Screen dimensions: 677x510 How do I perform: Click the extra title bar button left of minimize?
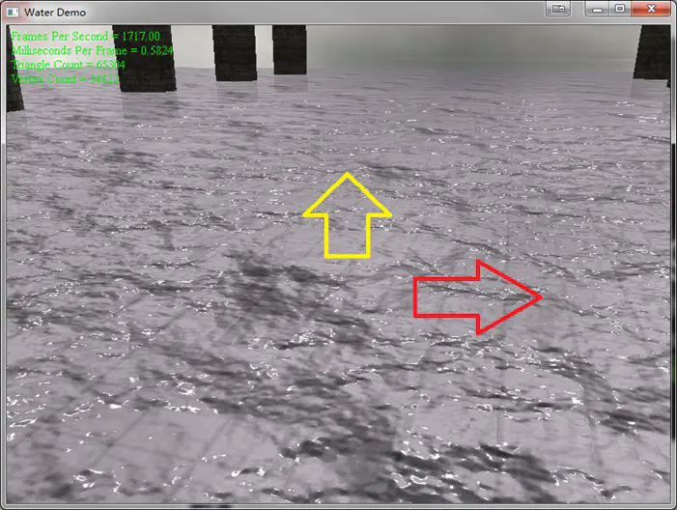pyautogui.click(x=558, y=10)
